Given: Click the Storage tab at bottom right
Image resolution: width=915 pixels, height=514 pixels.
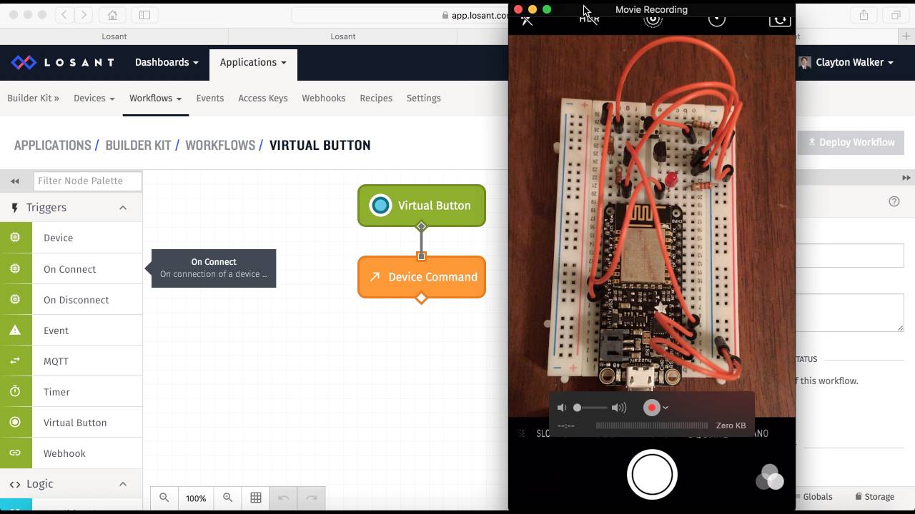Looking at the screenshot, I should pyautogui.click(x=875, y=496).
